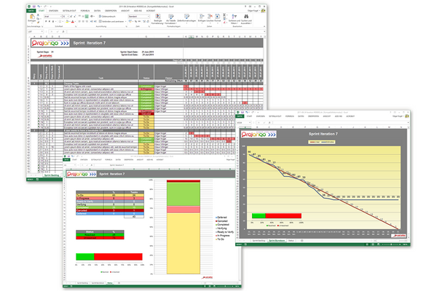
Task: Click Suchen und Auswählen binoculars icon
Action: point(246,17)
